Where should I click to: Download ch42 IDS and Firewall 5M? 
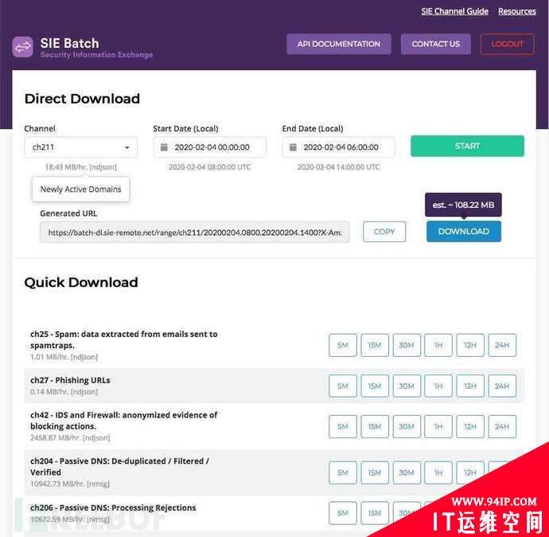343,426
